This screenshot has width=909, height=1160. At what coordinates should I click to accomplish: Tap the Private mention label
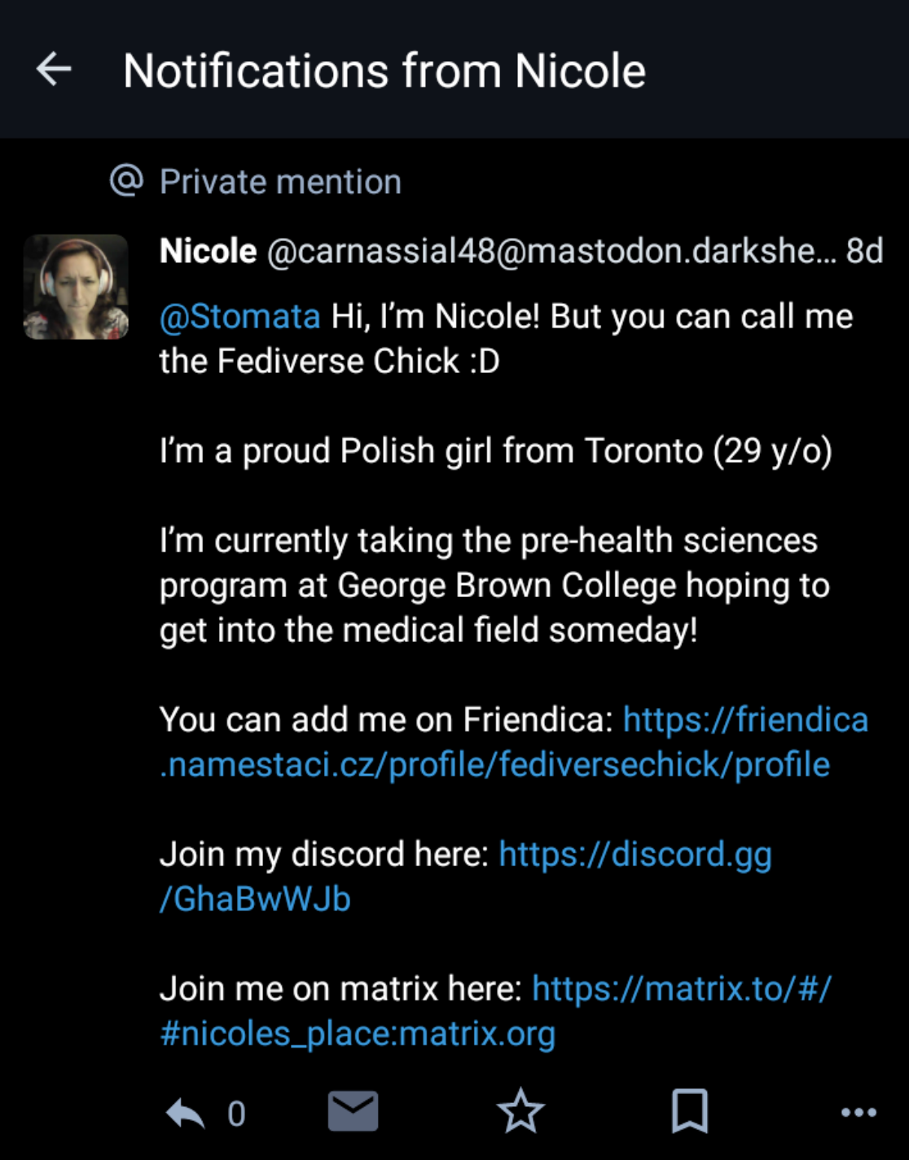click(x=280, y=182)
